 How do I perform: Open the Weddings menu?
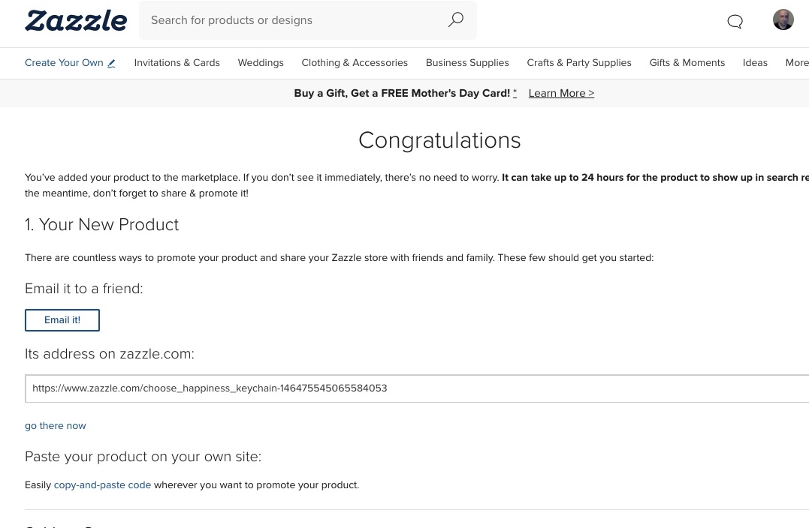[x=261, y=63]
